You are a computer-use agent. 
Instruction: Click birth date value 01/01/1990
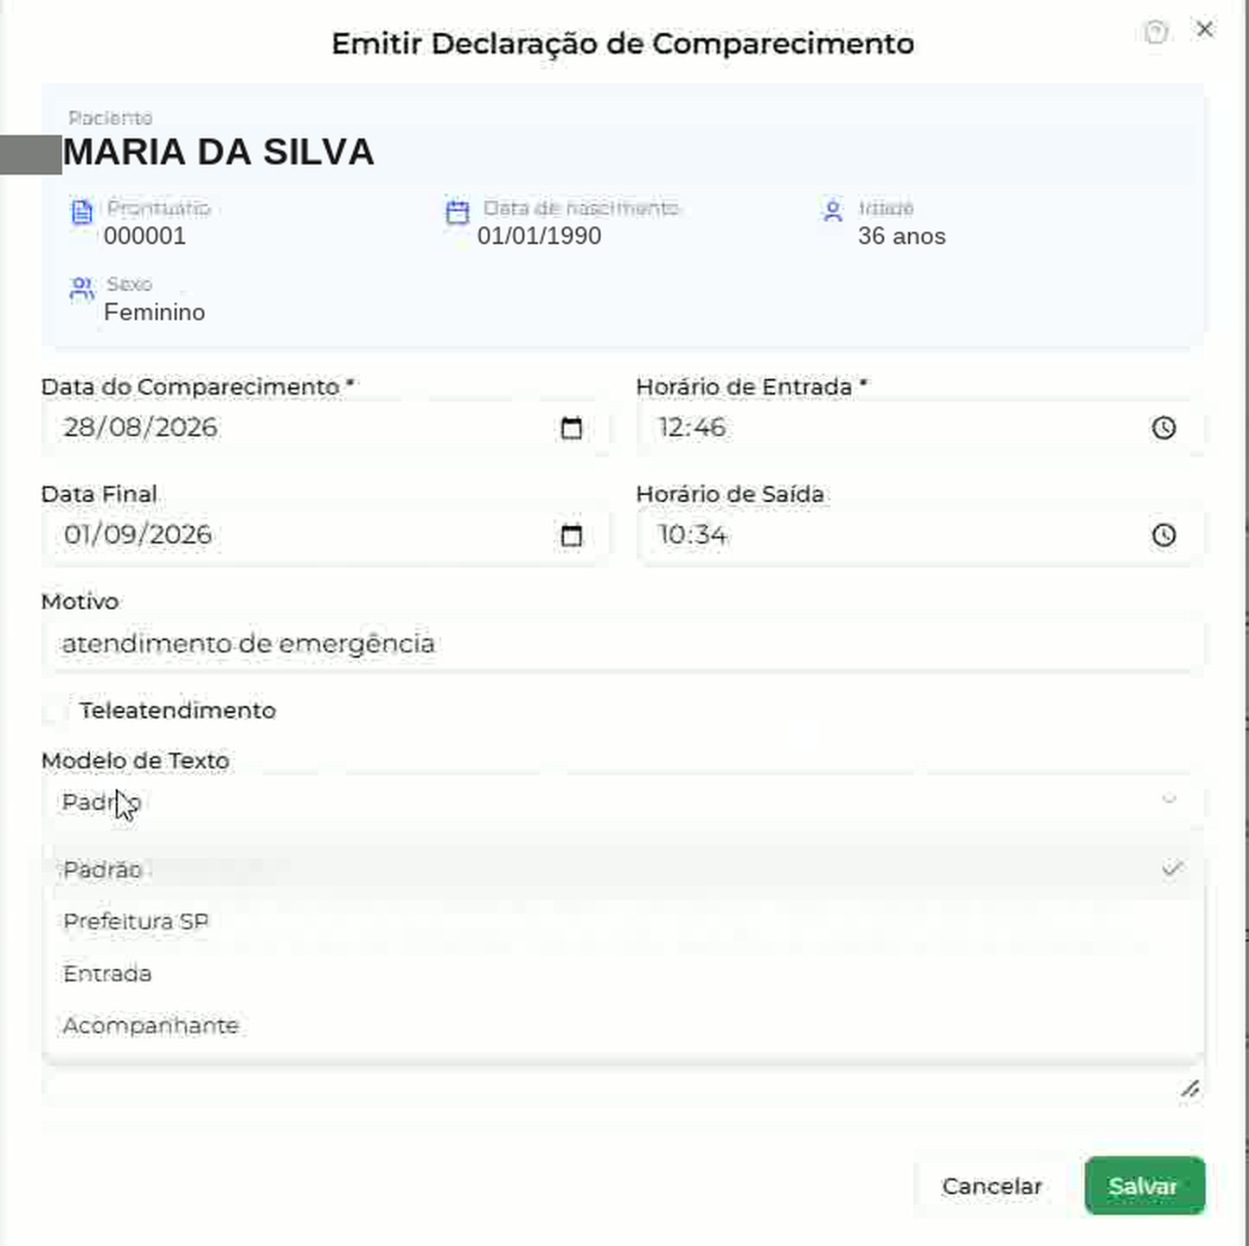(539, 236)
